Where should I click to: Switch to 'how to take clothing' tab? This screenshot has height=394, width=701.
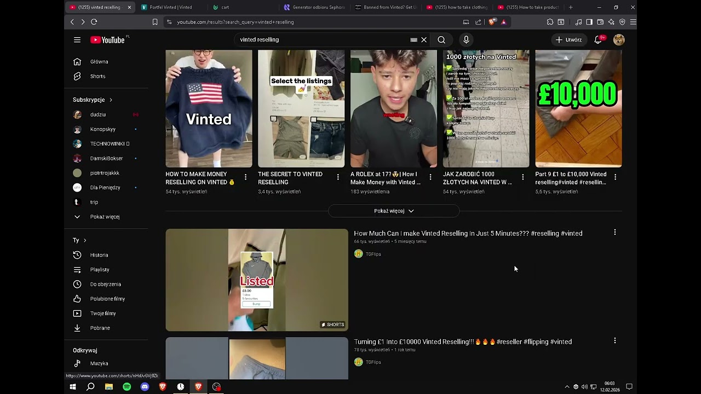457,7
